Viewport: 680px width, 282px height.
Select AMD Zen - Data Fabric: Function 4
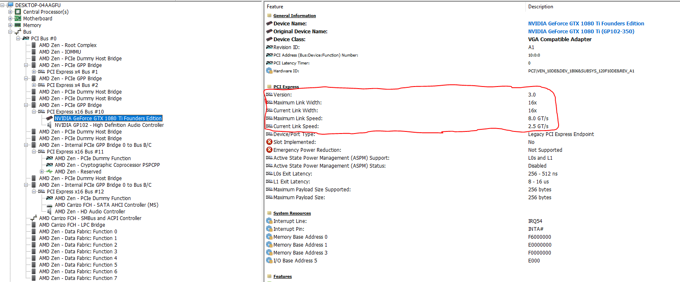[78, 258]
